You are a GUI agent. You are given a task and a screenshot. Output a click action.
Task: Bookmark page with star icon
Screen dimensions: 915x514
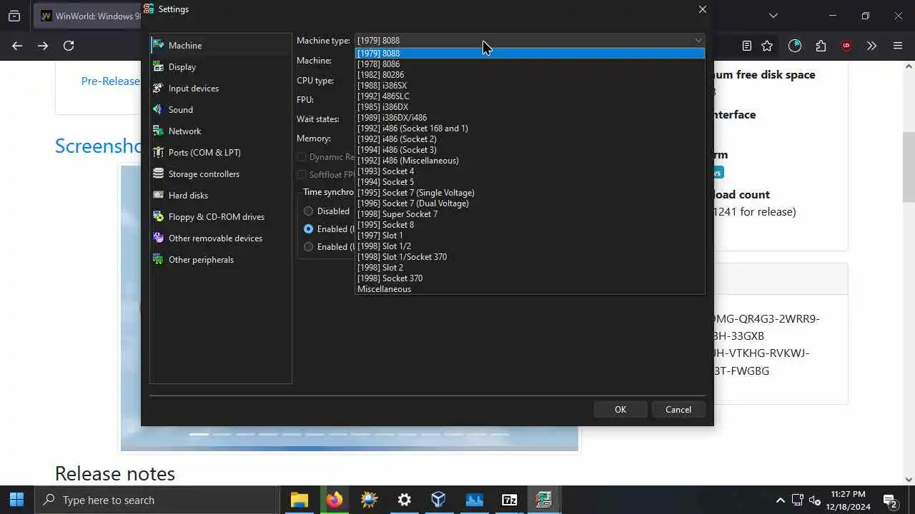(x=767, y=46)
